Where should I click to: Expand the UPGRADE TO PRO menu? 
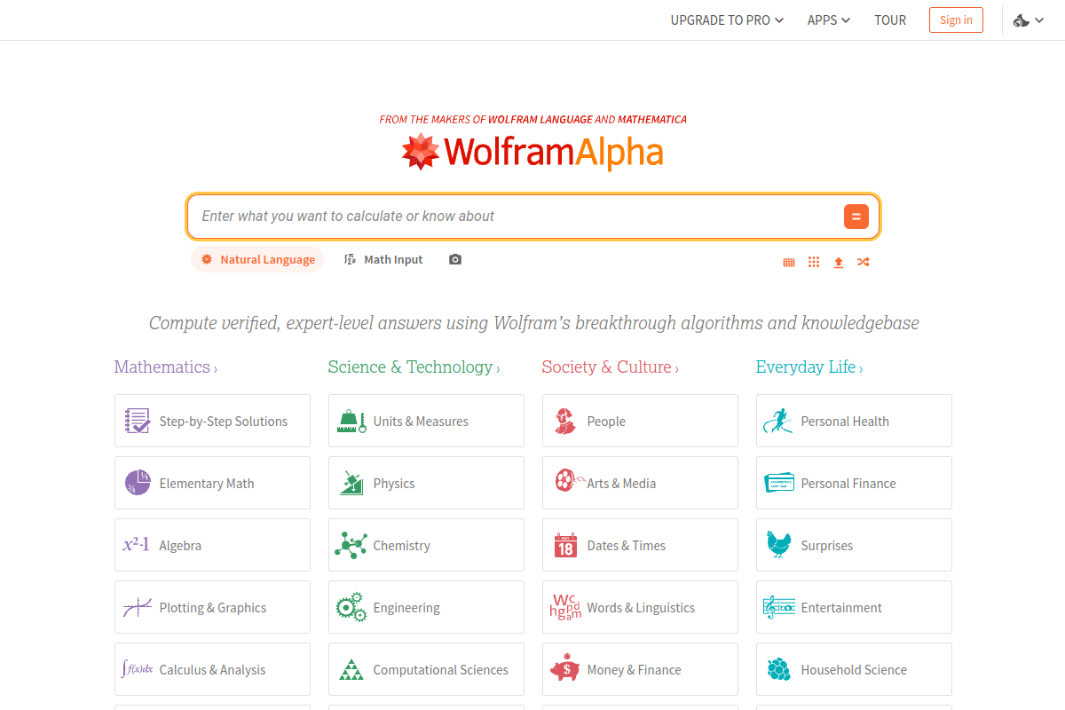[727, 20]
